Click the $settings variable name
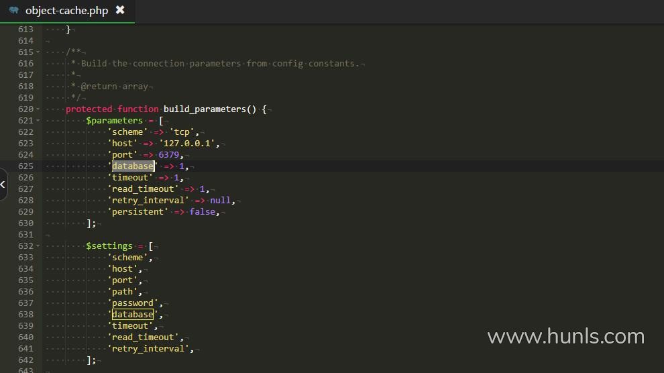664x373 pixels. pyautogui.click(x=109, y=246)
